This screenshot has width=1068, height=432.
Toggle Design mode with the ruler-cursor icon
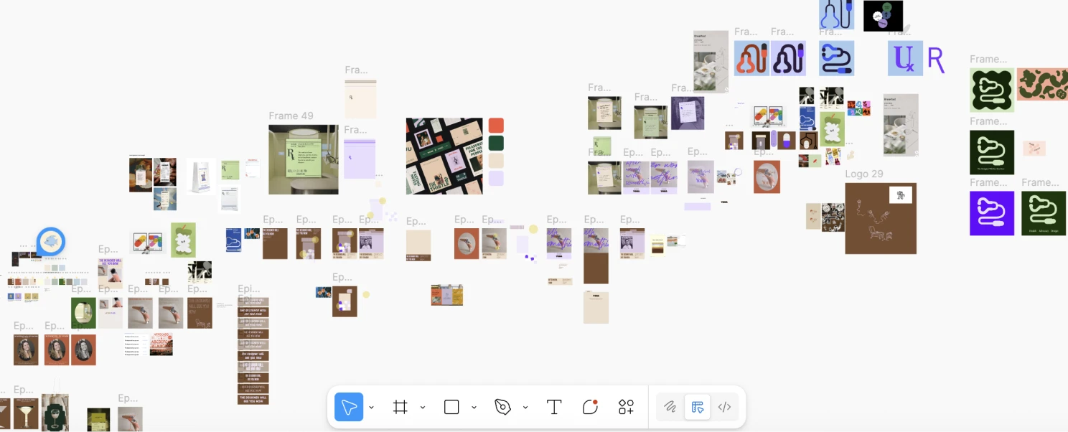tap(697, 407)
